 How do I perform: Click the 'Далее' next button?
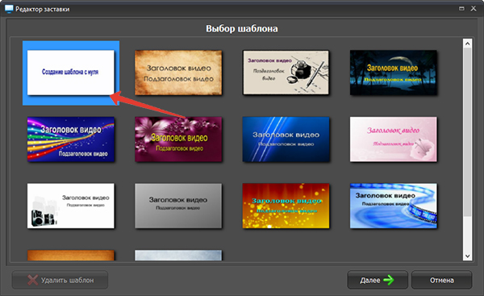378,280
